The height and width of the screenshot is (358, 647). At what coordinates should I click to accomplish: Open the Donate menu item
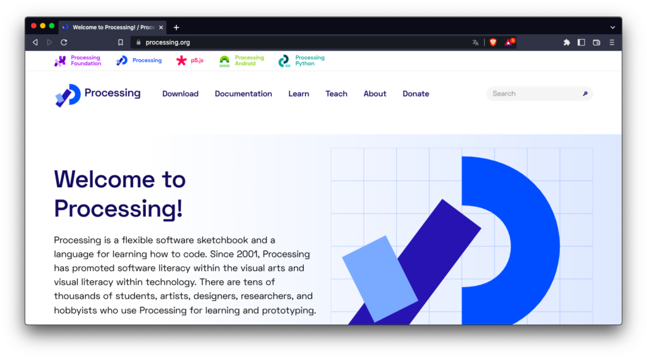coord(416,94)
